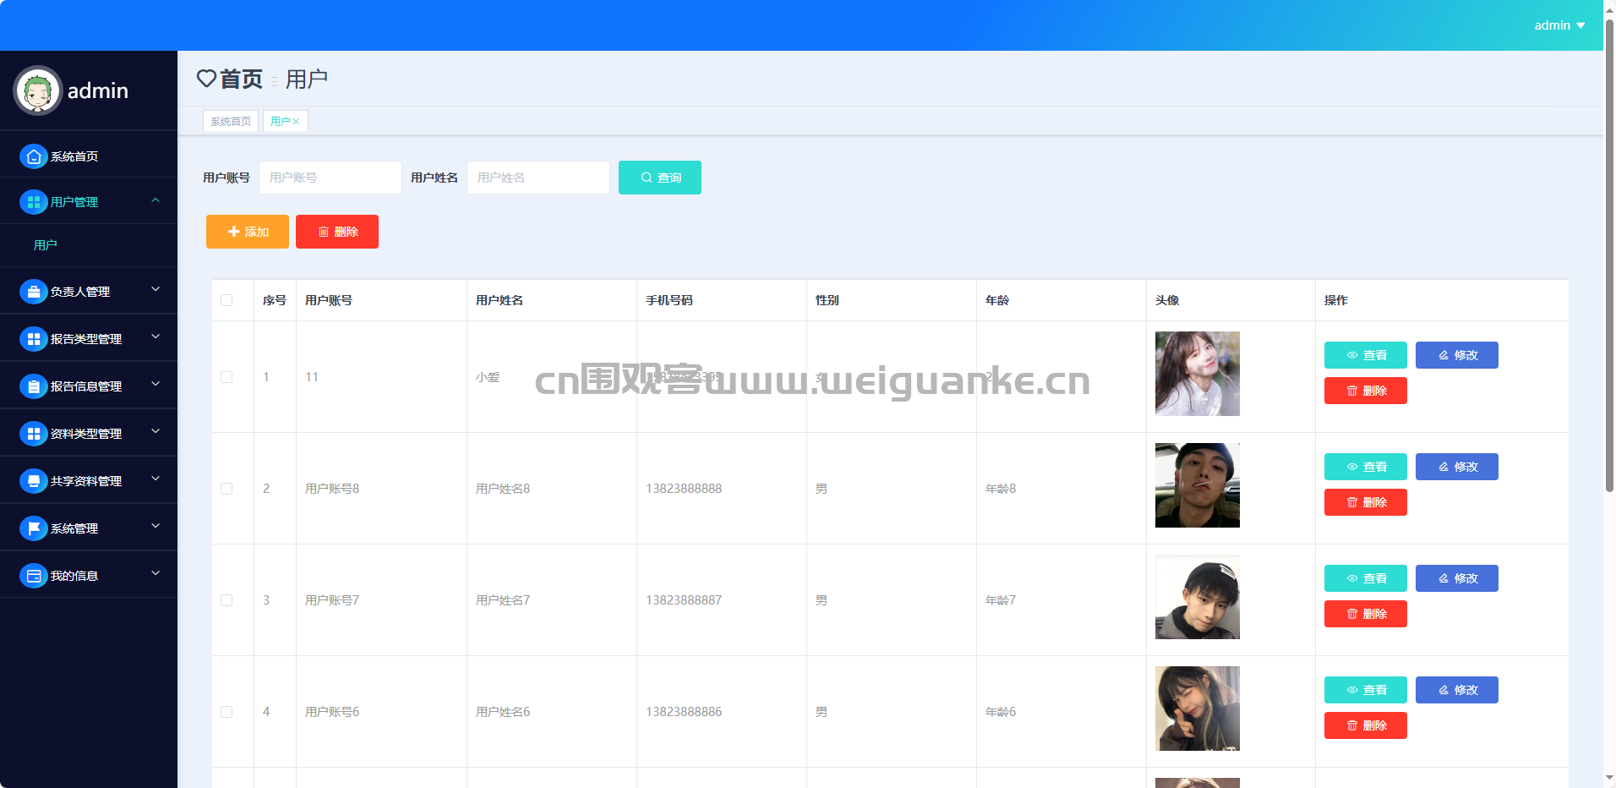Click the 系统首页 home icon in sidebar
Viewport: 1616px width, 788px height.
[33, 156]
